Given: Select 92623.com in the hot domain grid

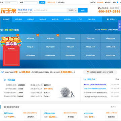Looking at the screenshot, I should point(90,47).
